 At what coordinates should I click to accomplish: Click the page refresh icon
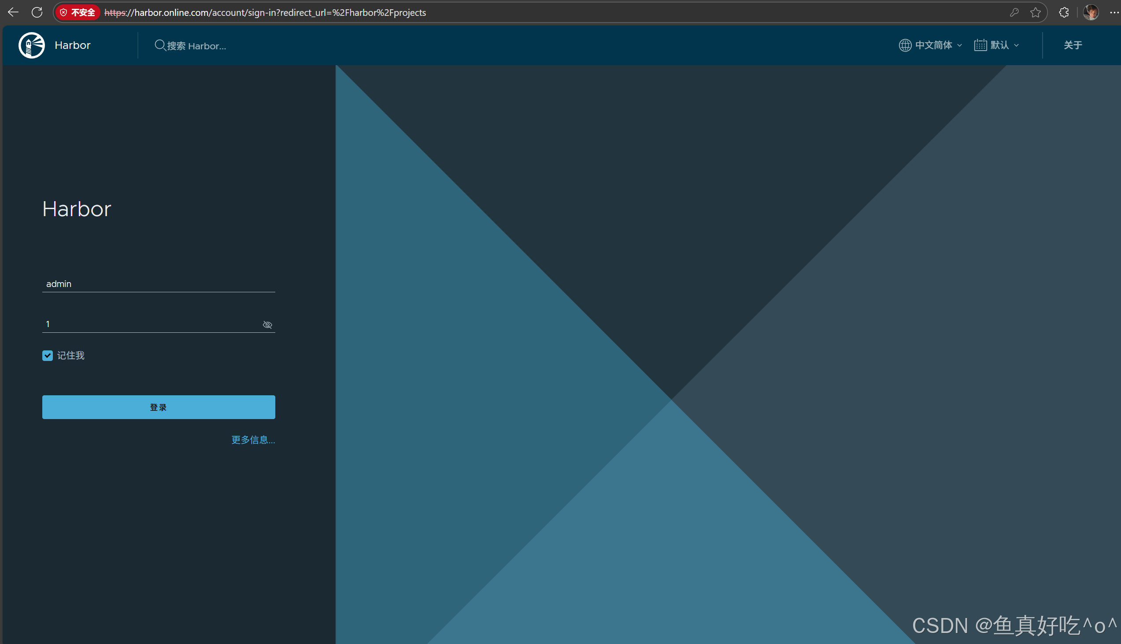[37, 12]
